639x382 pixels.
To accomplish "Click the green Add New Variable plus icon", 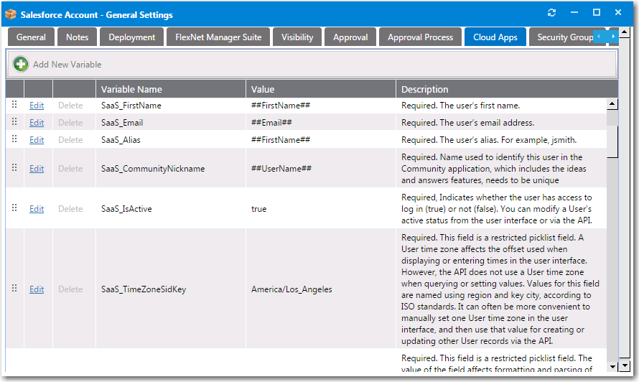I will click(x=21, y=65).
